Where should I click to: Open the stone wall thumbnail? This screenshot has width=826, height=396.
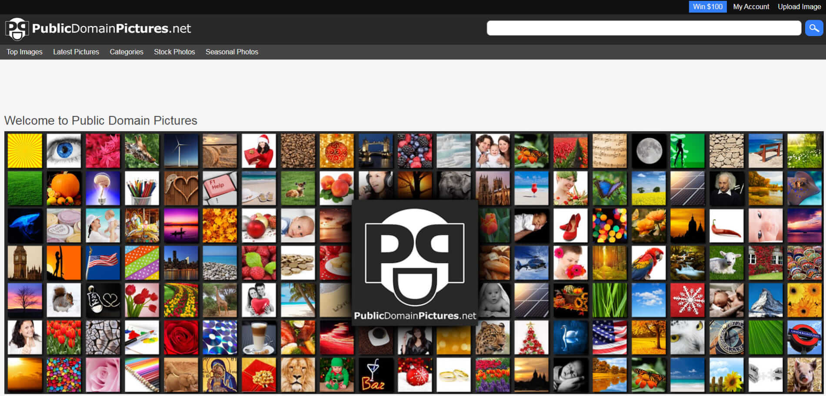tap(726, 151)
